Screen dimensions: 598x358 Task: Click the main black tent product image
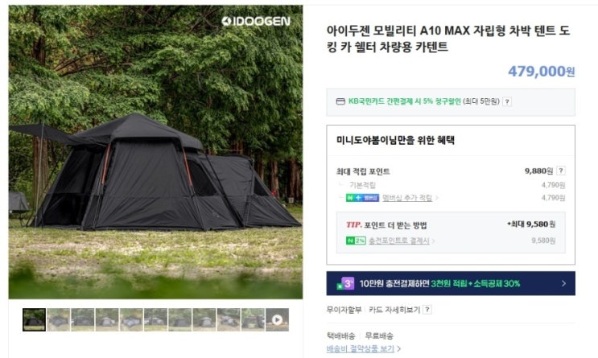pyautogui.click(x=155, y=152)
